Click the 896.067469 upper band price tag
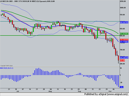This screenshot has width=129, height=96. (124, 22)
